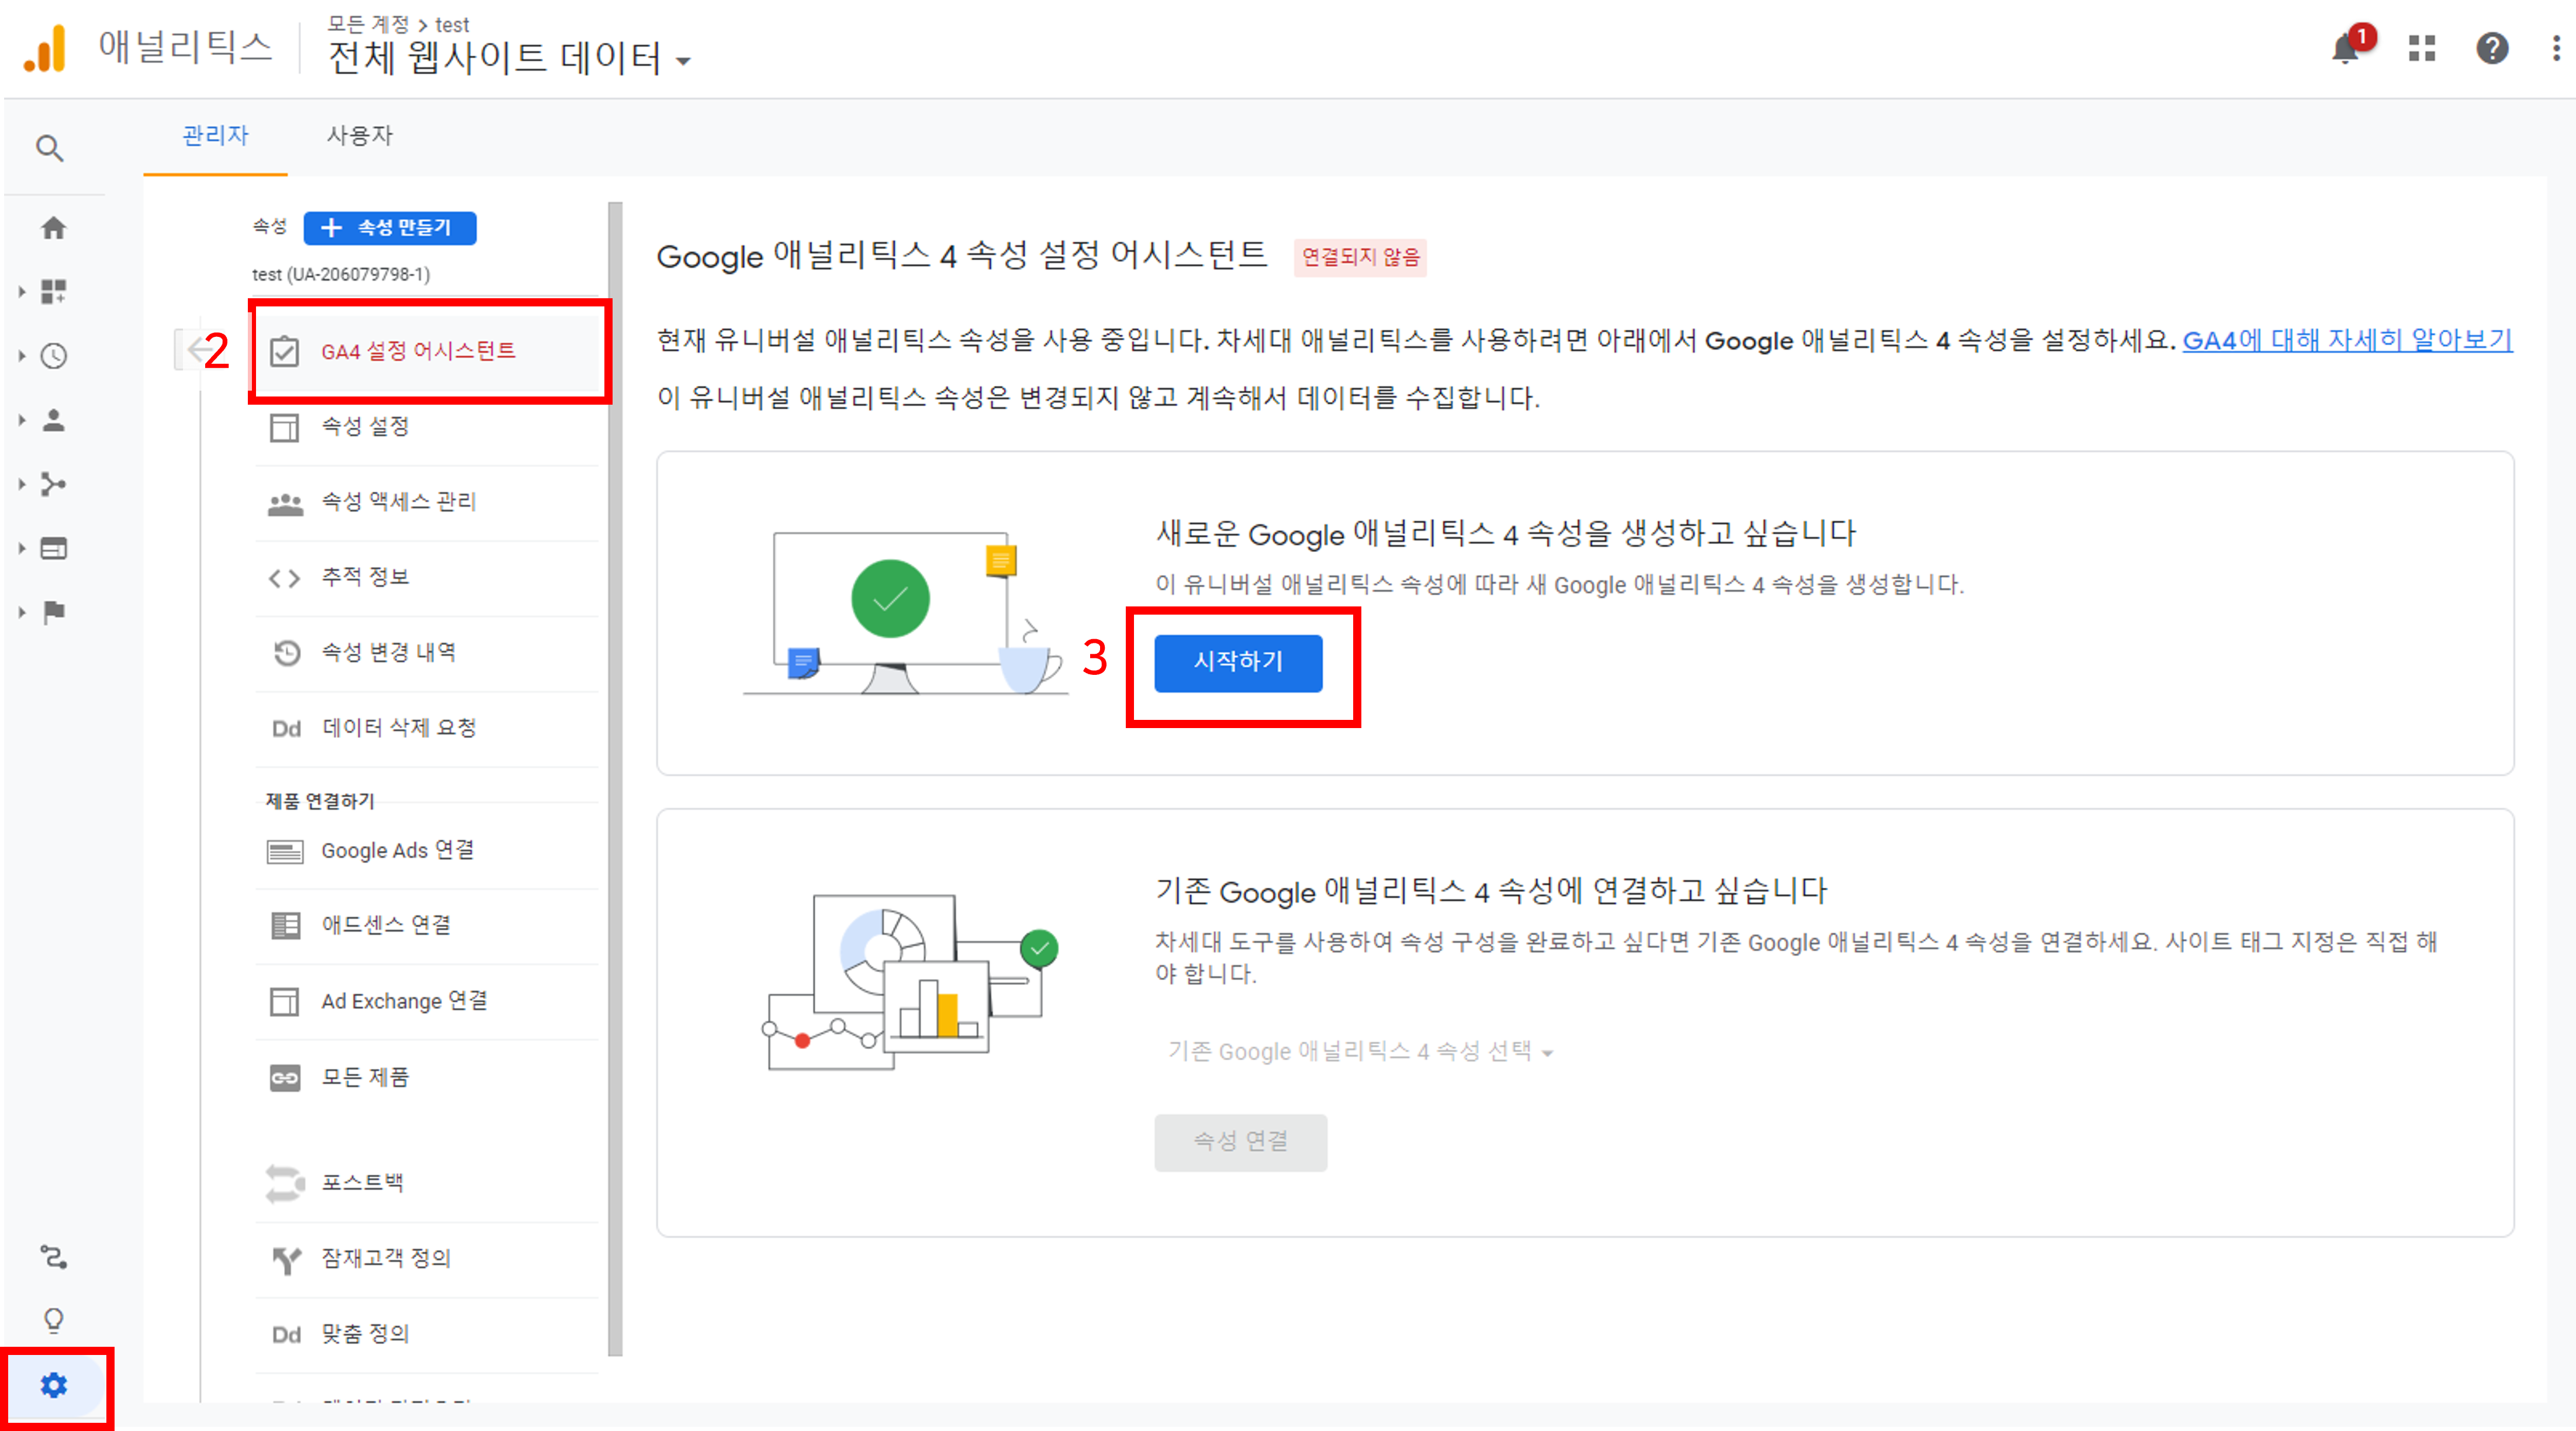This screenshot has width=2576, height=1431.
Task: Open the Discover lightbulb icon in sidebar
Action: coord(54,1320)
